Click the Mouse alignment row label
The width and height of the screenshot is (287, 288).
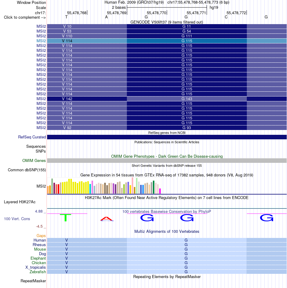pos(40,249)
